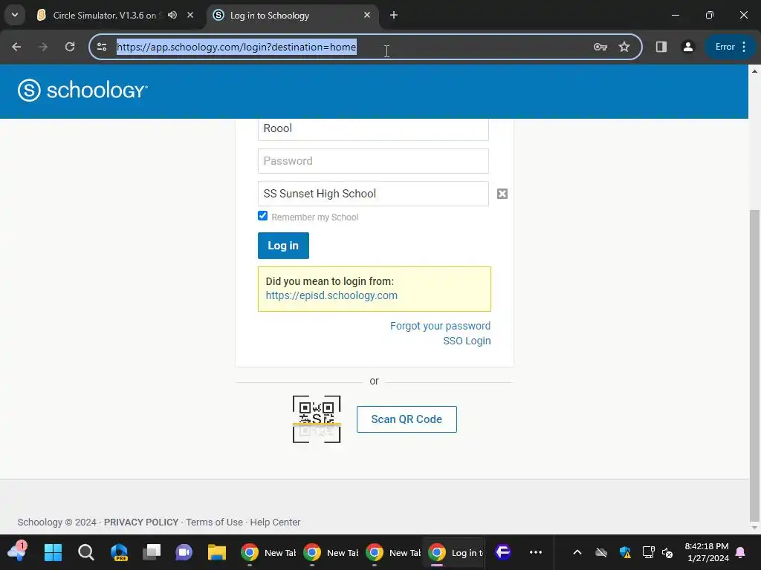Click the Windows Security tray icon
Screen dimensions: 761x570
[x=625, y=552]
